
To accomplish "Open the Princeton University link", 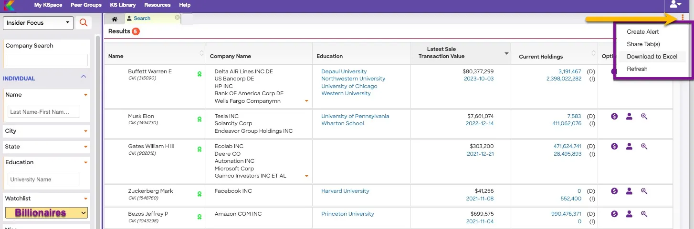I will click(347, 214).
